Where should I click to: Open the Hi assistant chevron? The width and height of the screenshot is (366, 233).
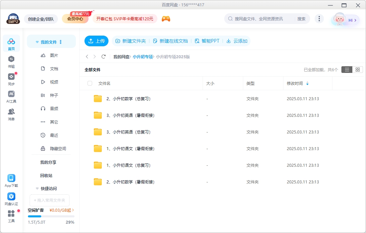pyautogui.click(x=355, y=20)
